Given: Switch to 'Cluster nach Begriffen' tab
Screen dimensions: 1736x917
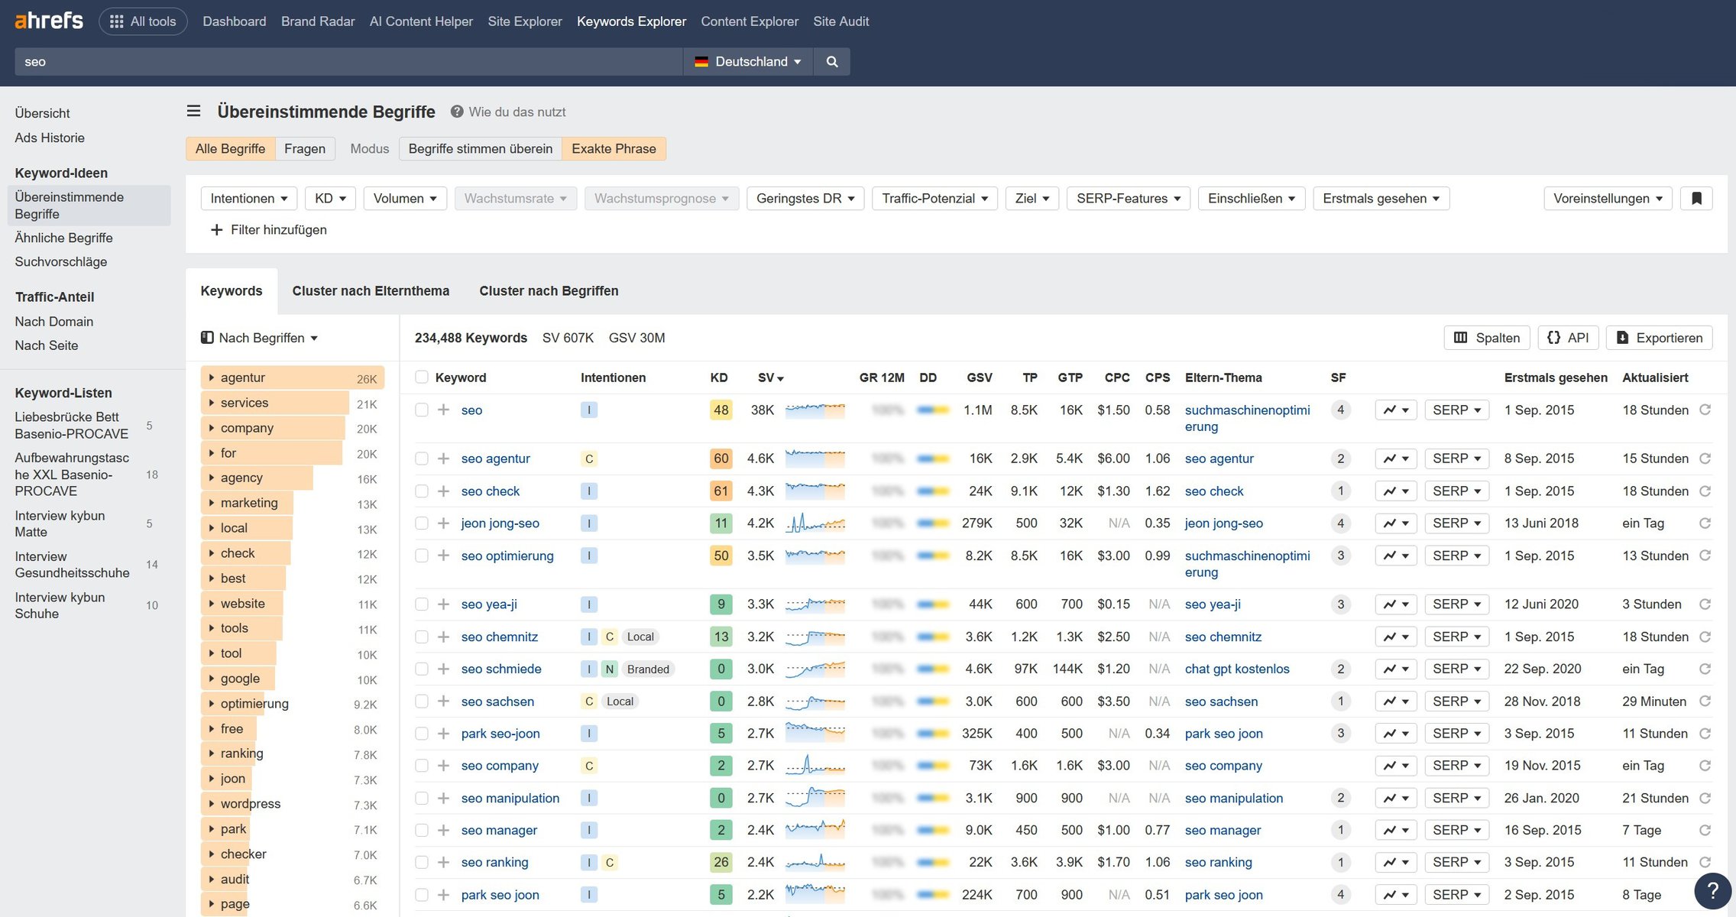Looking at the screenshot, I should 549,291.
